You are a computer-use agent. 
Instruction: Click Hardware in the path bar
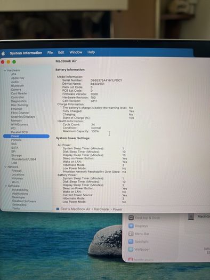click(101, 209)
